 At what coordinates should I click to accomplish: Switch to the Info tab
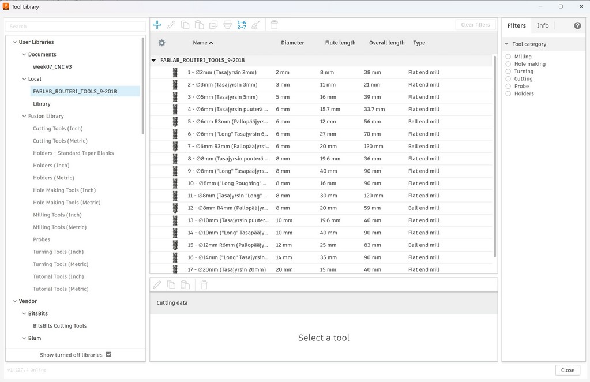(x=542, y=25)
